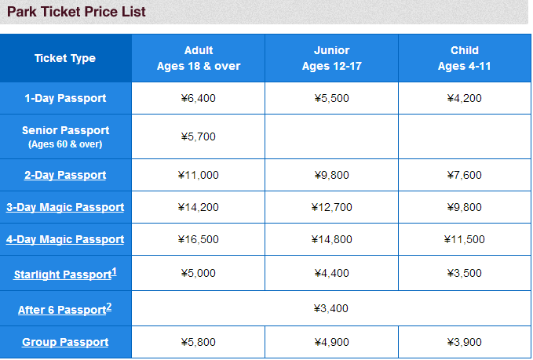Click the ¥6,400 adult 1-Day price
This screenshot has height=360, width=533.
(198, 99)
